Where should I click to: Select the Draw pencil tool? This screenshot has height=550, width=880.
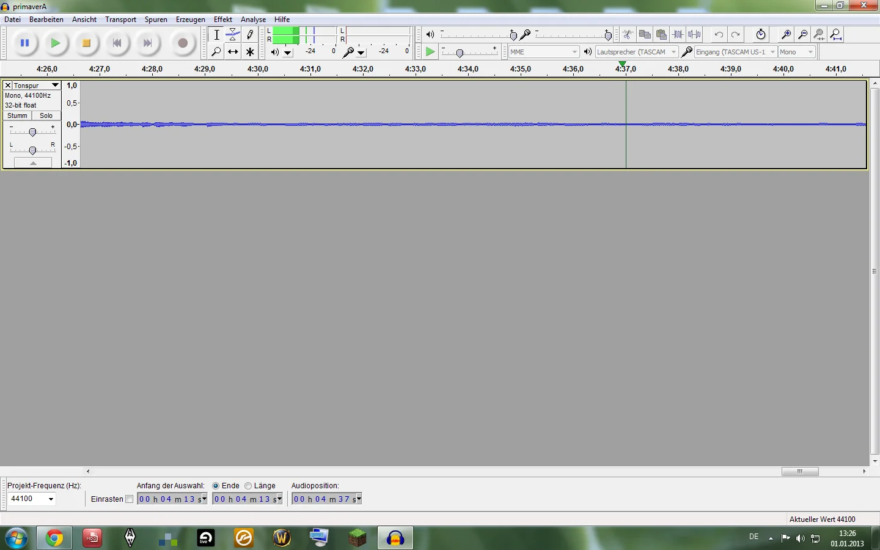click(250, 35)
